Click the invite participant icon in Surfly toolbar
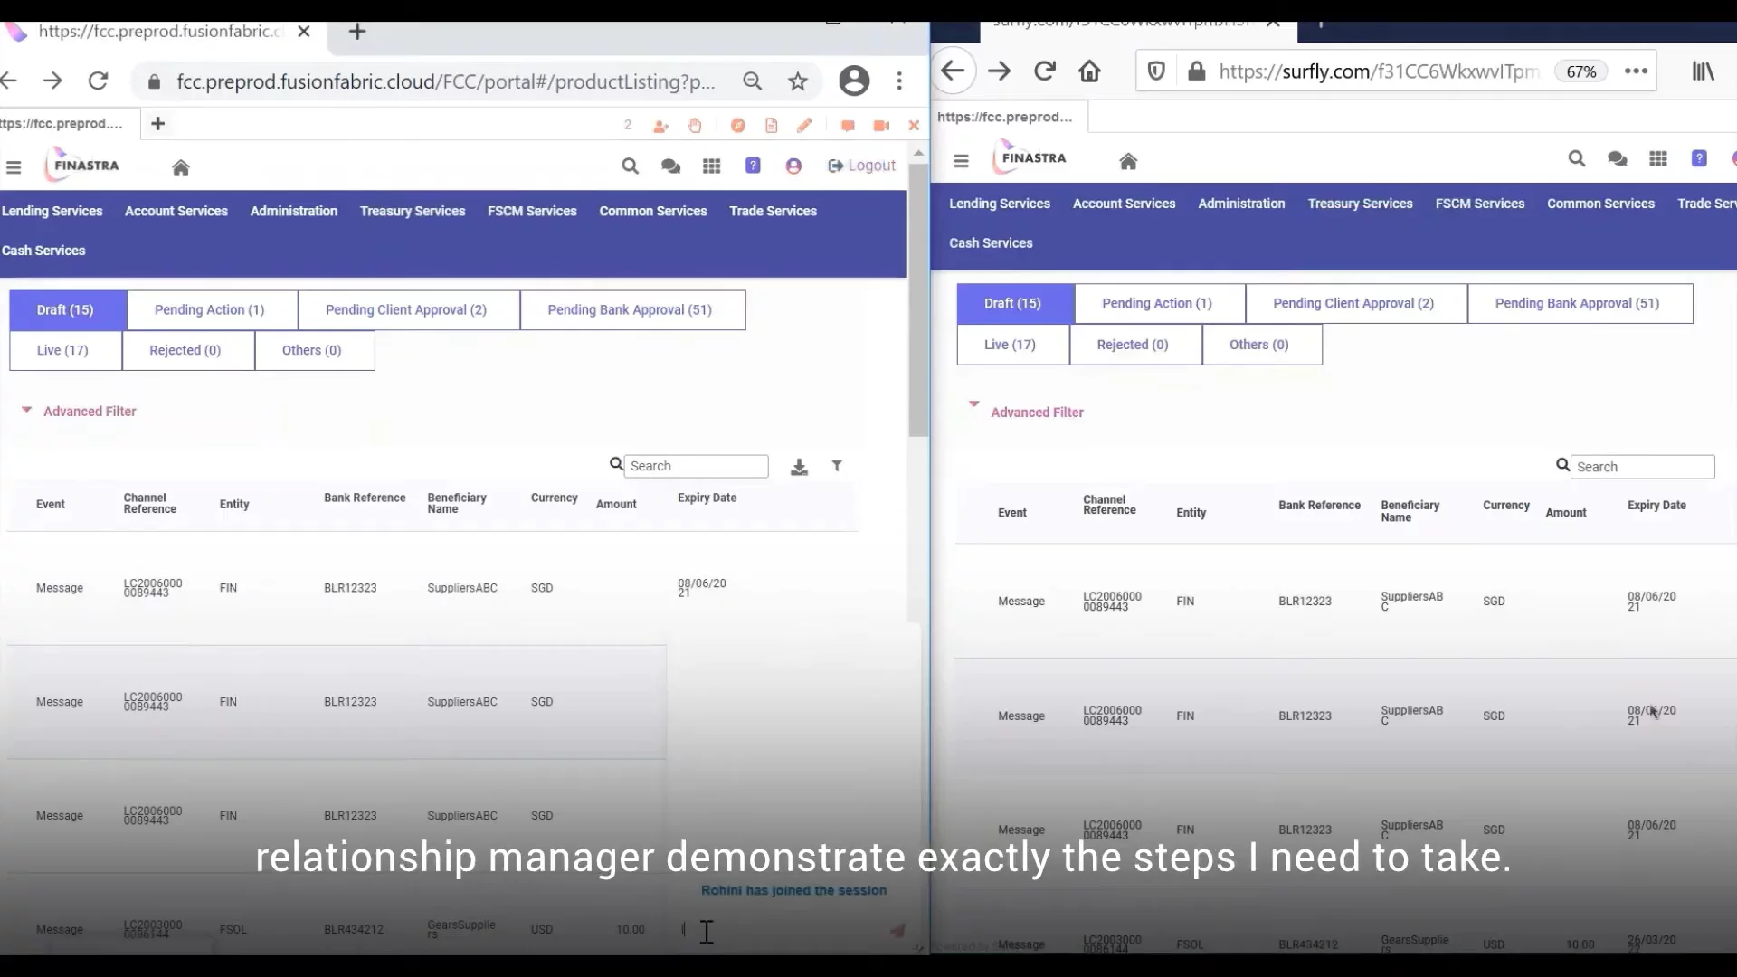 point(661,126)
